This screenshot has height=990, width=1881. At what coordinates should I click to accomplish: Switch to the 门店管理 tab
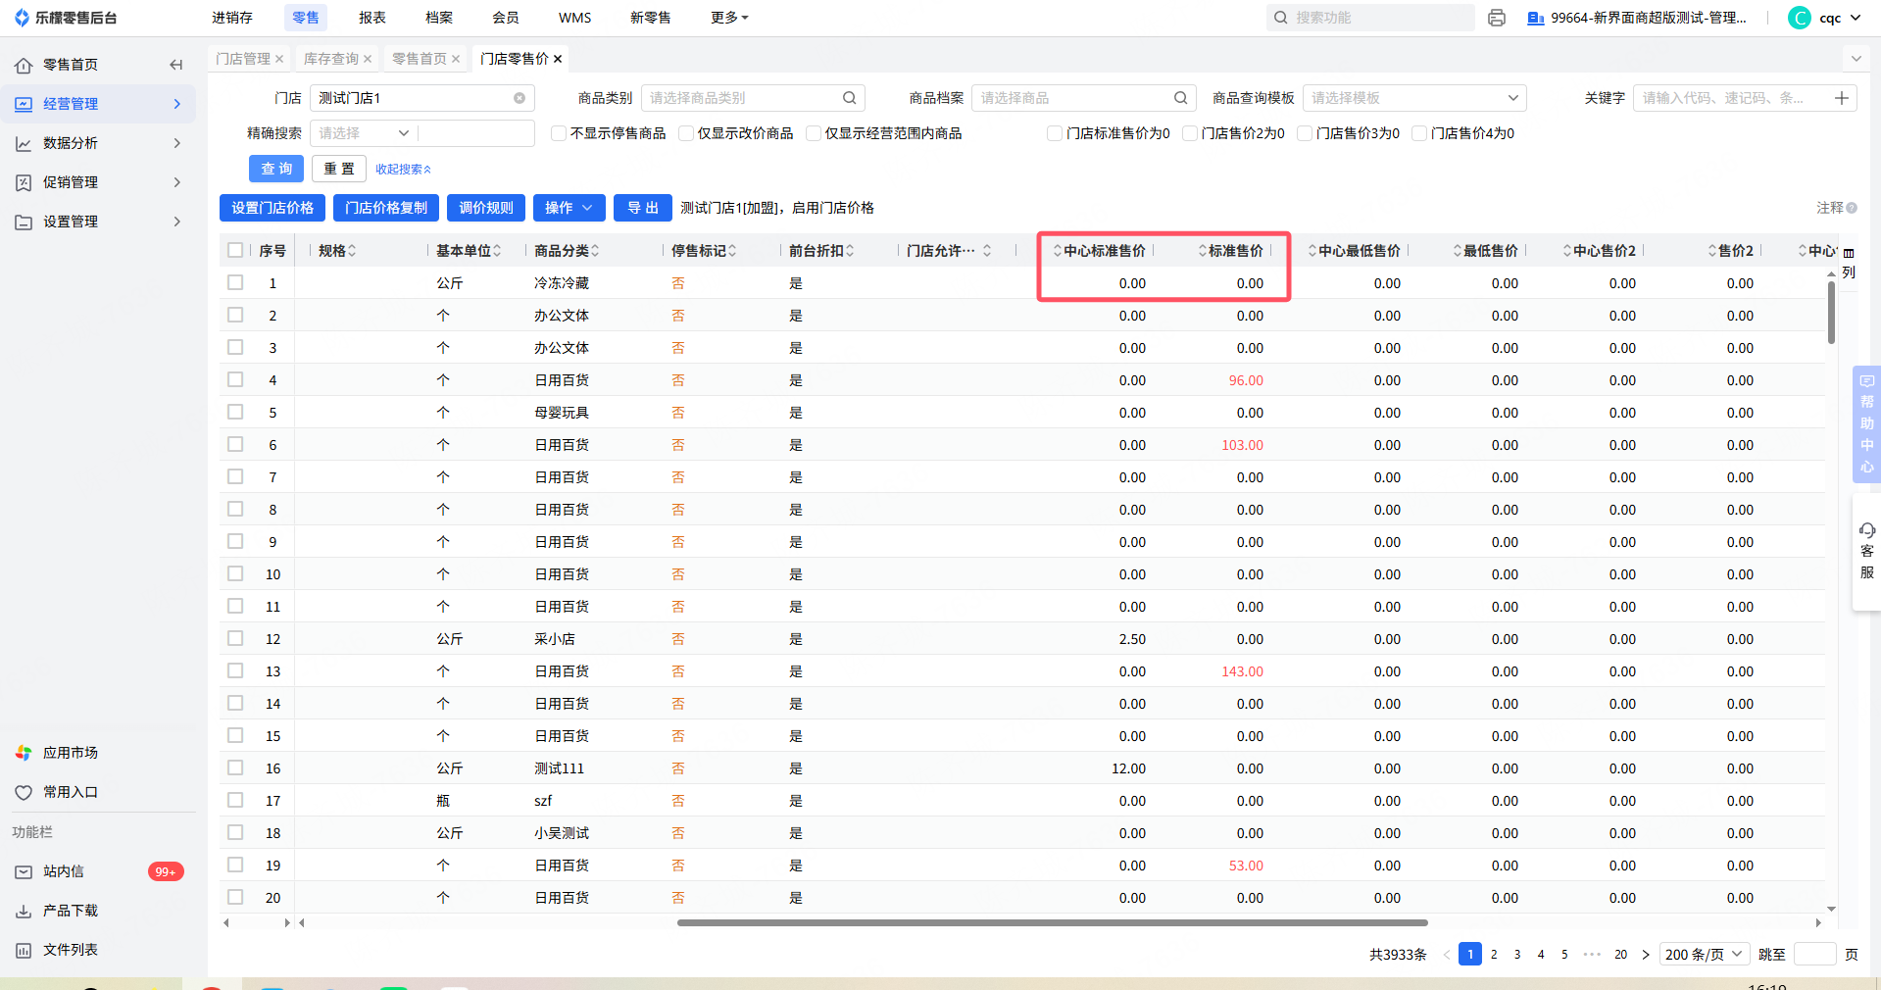pyautogui.click(x=243, y=59)
